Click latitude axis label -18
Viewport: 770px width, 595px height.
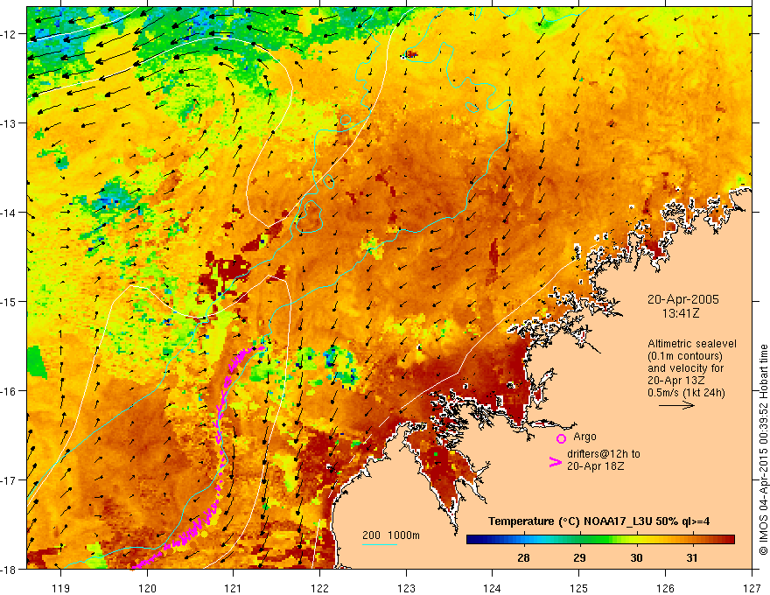point(9,569)
